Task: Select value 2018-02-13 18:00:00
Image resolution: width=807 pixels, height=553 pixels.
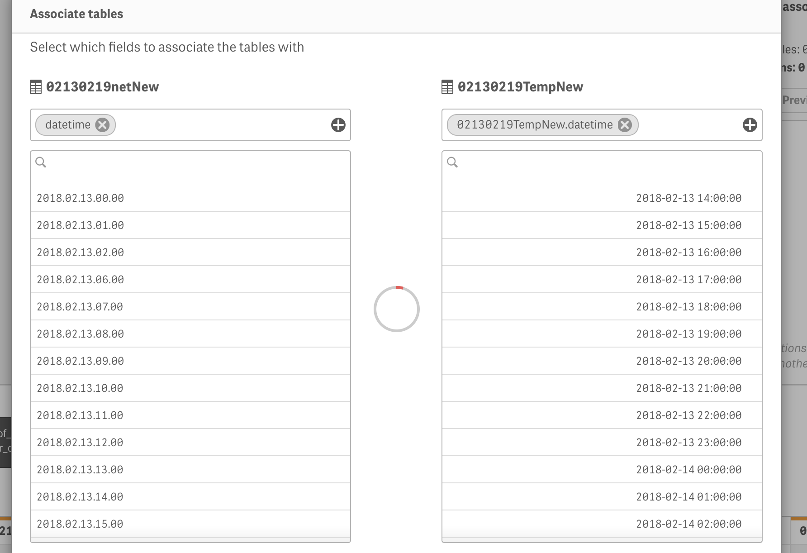Action: point(602,307)
